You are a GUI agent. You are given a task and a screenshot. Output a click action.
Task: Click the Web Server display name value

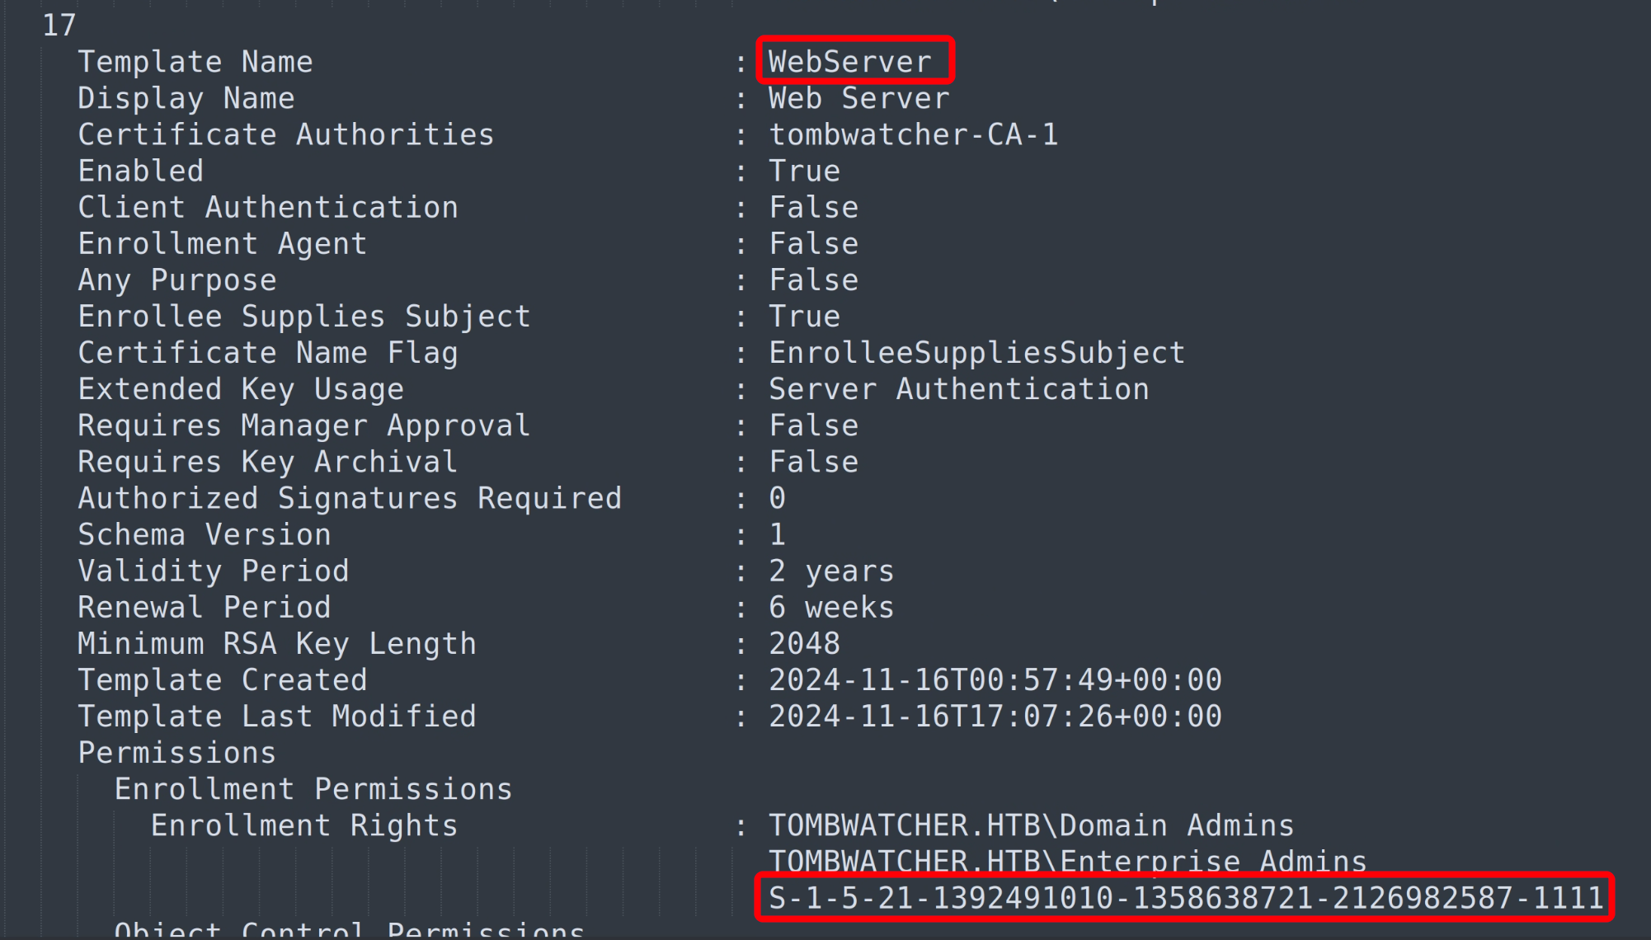(858, 98)
